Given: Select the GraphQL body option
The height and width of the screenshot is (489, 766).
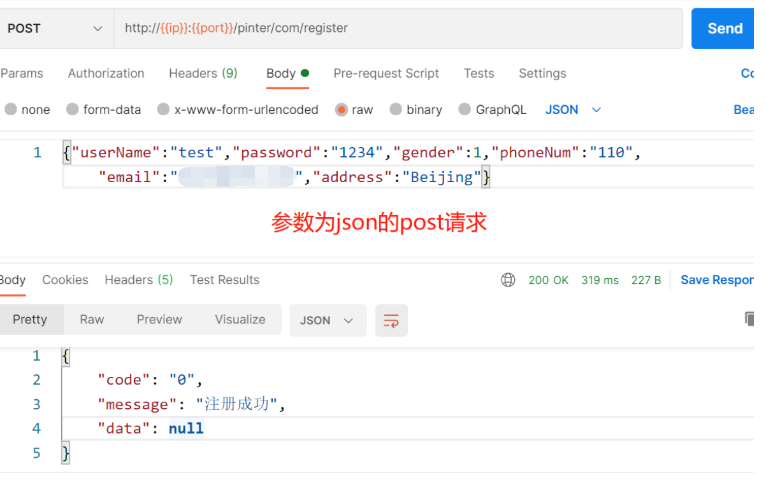Looking at the screenshot, I should [465, 110].
